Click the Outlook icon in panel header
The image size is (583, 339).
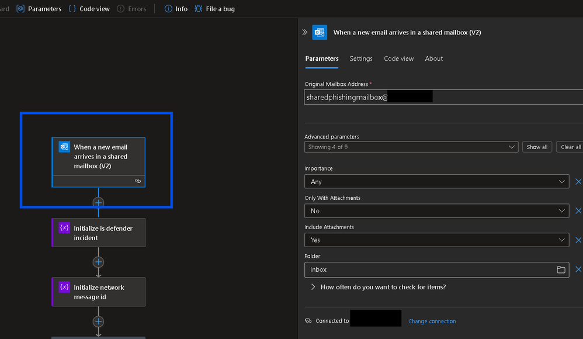point(319,33)
